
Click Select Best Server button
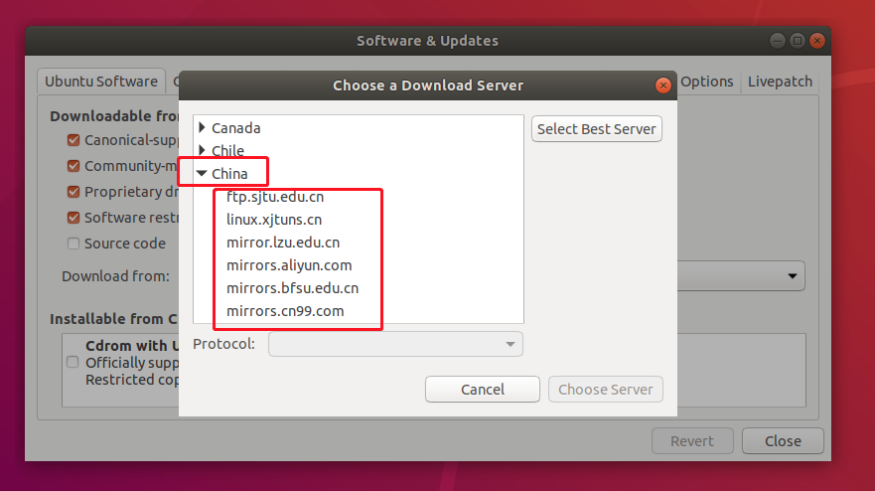point(597,129)
